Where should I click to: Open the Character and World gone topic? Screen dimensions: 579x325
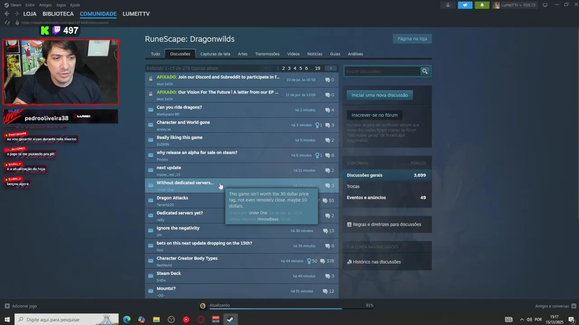point(242,125)
